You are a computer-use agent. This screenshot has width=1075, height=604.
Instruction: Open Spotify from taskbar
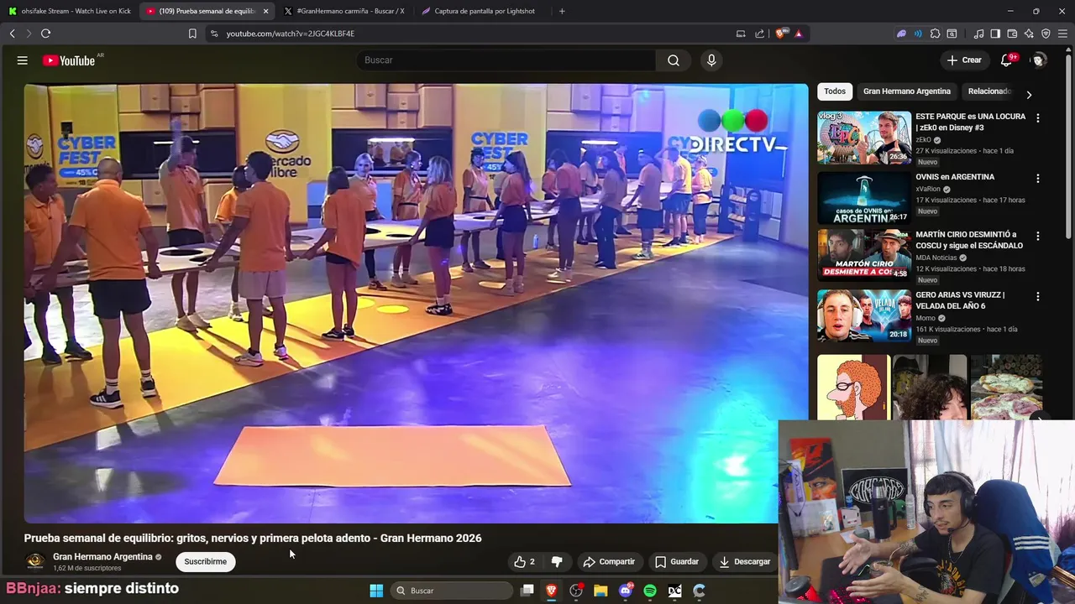point(650,591)
